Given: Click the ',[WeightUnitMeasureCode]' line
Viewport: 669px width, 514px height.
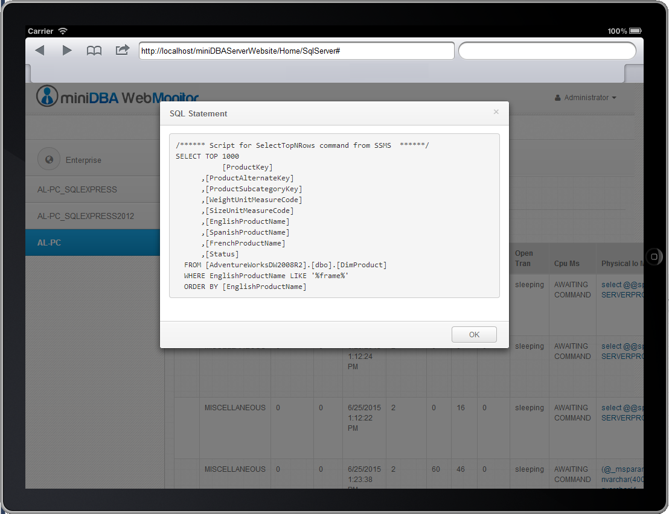Looking at the screenshot, I should 252,200.
